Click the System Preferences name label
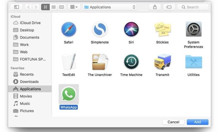This screenshot has width=219, height=132. pyautogui.click(x=193, y=44)
